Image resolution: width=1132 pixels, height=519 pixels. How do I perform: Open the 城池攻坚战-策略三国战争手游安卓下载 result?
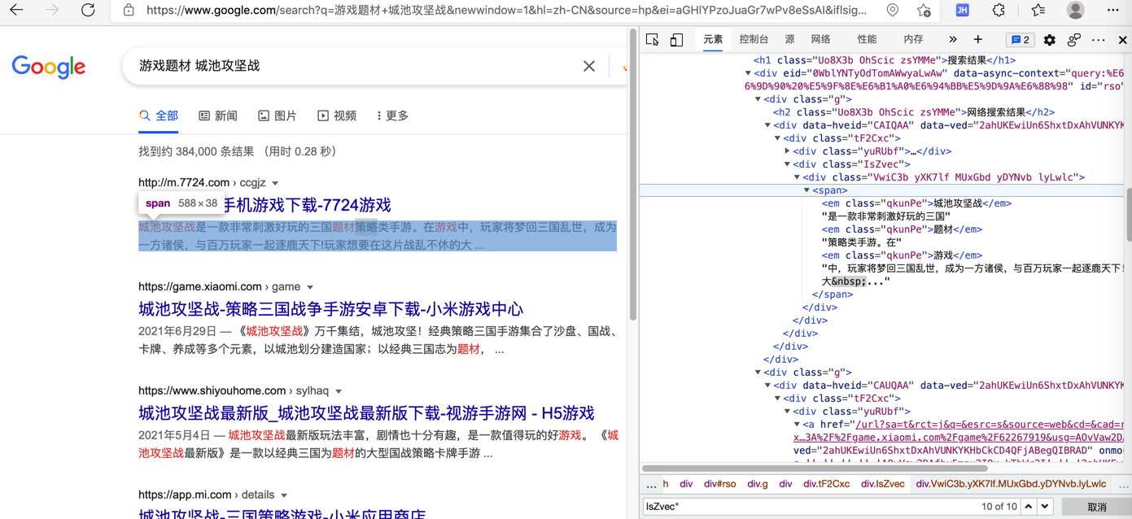tap(330, 309)
